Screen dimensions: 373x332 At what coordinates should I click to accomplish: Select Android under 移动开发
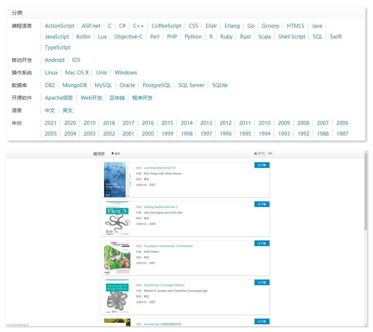point(54,60)
